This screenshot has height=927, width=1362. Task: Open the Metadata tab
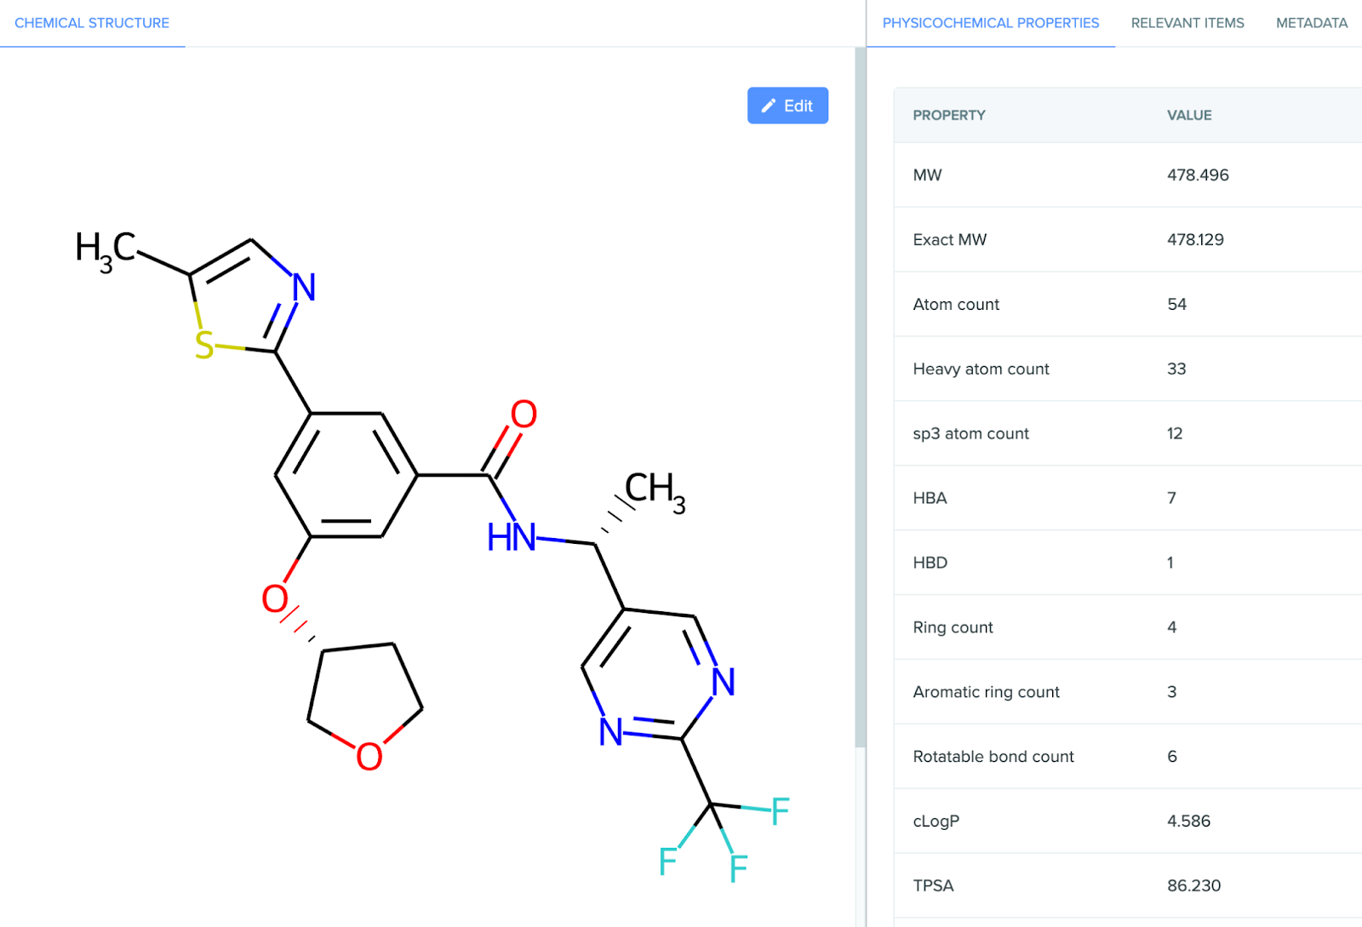[1311, 23]
